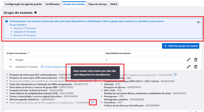
Task: Click Adicionar grupo de exames button
Action: pos(181,46)
